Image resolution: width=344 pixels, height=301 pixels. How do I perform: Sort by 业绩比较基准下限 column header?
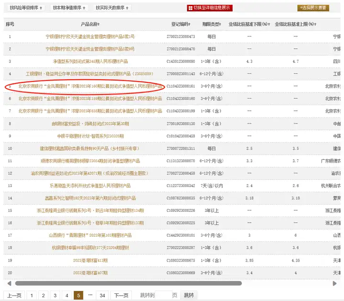click(x=249, y=24)
